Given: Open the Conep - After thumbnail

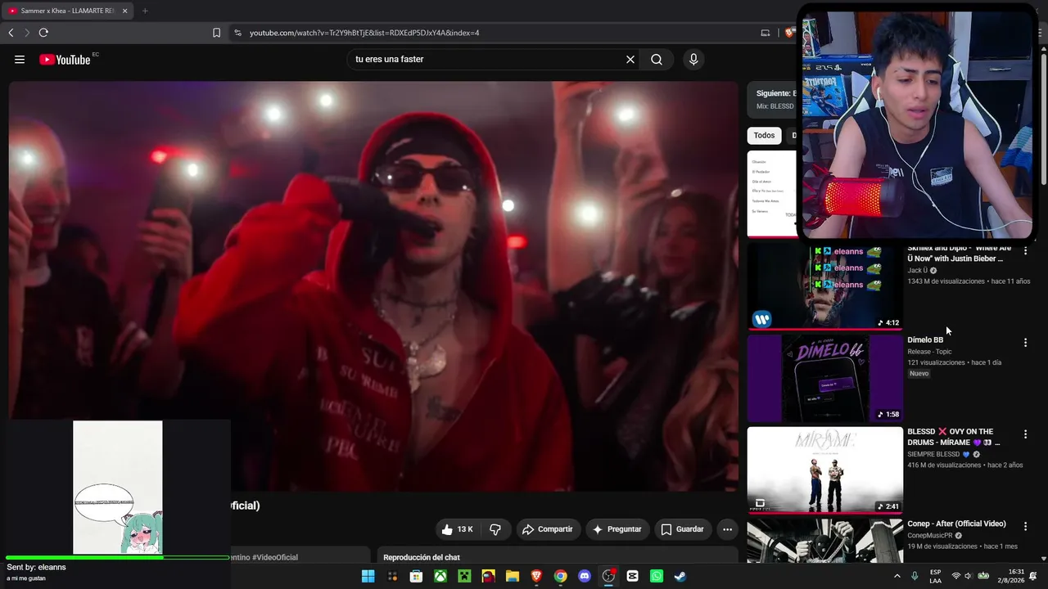Looking at the screenshot, I should (x=824, y=540).
